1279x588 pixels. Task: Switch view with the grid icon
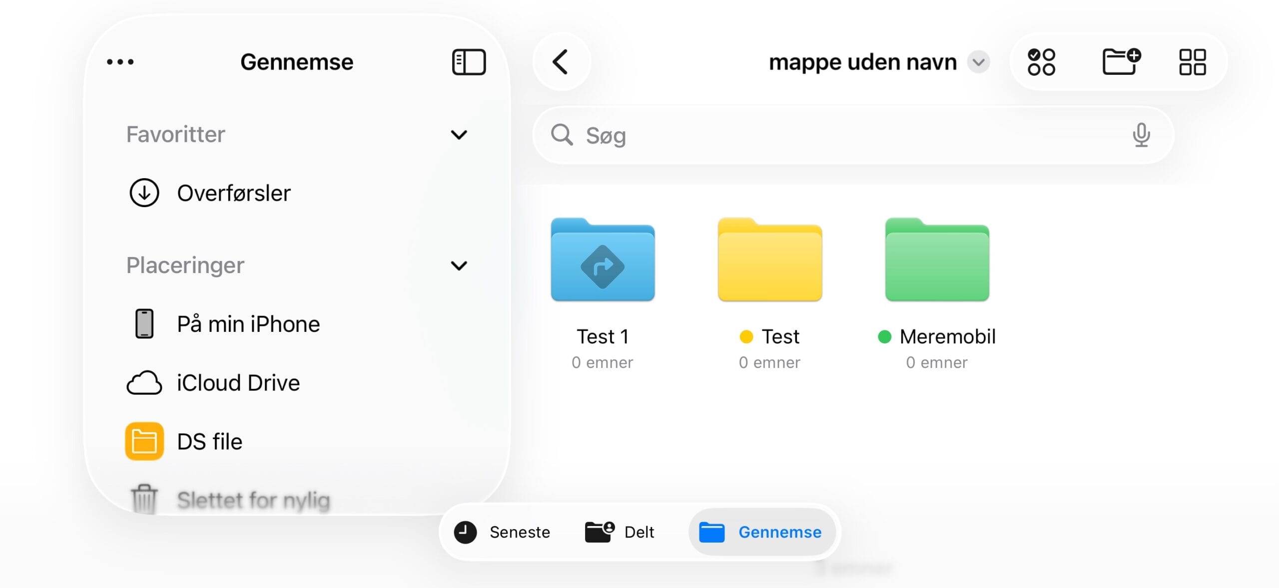(x=1193, y=62)
